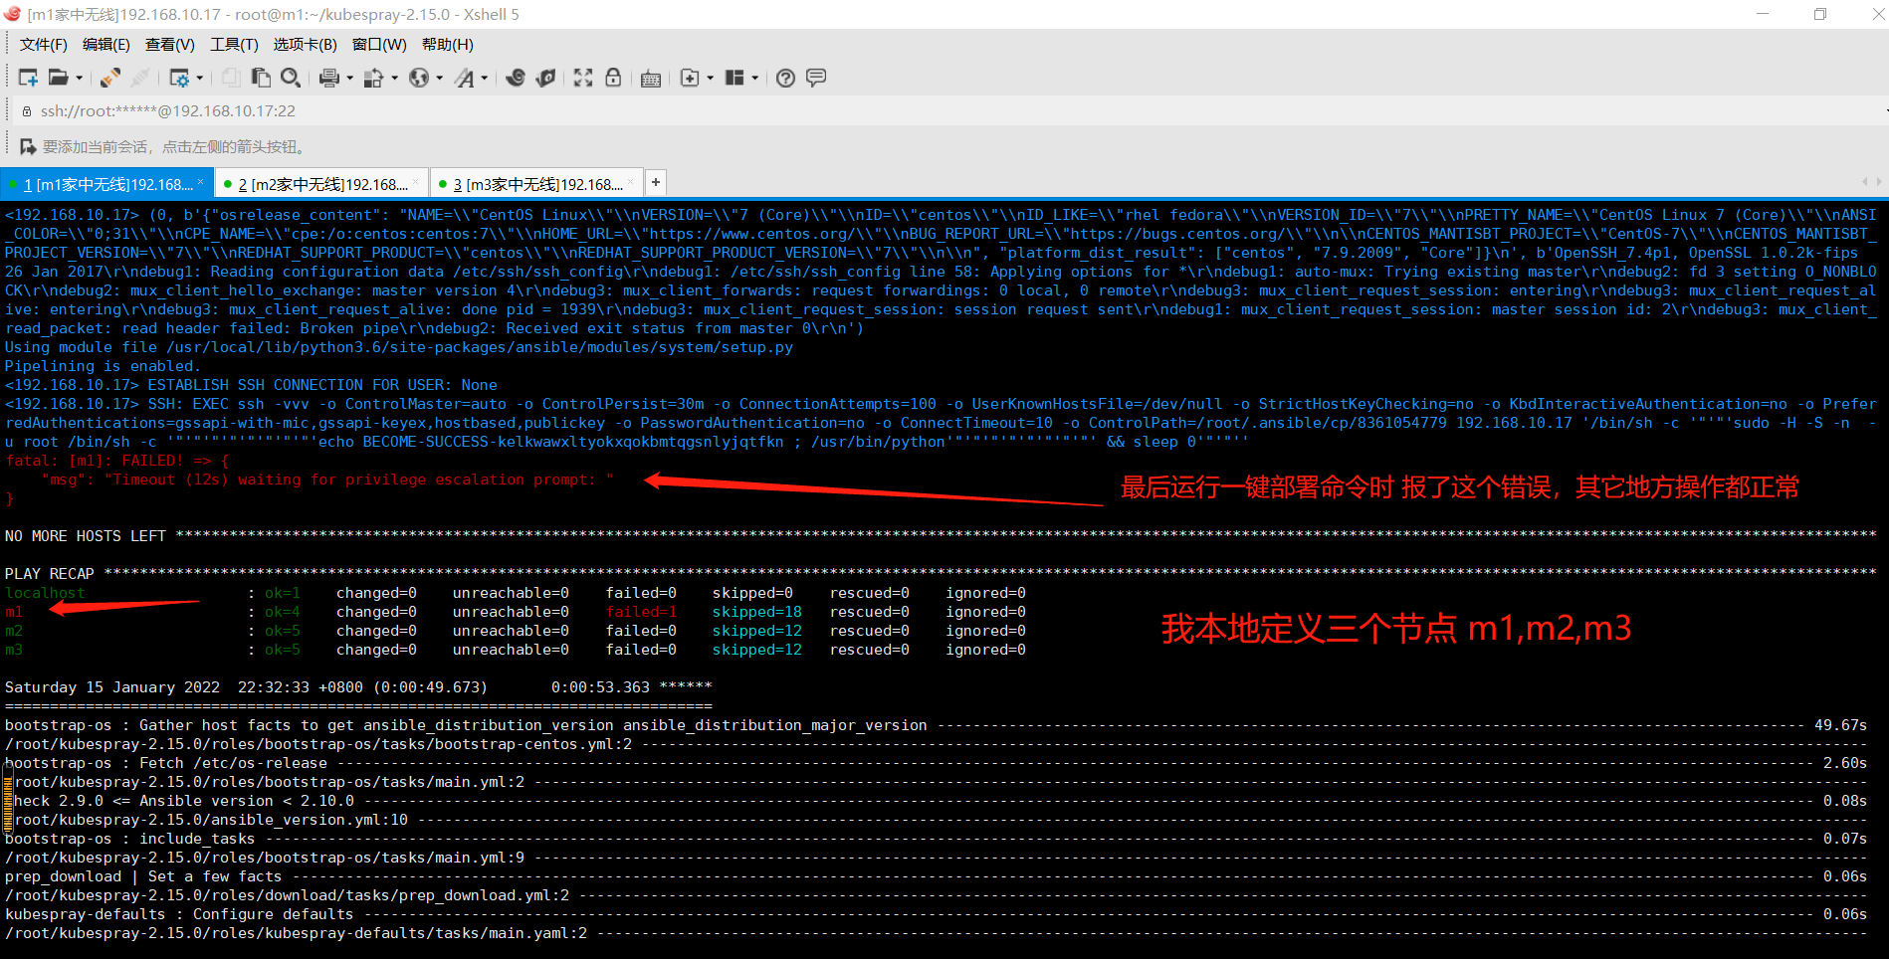Screen dimensions: 1889x959
Task: Click the Encoding globe icon
Action: [419, 78]
